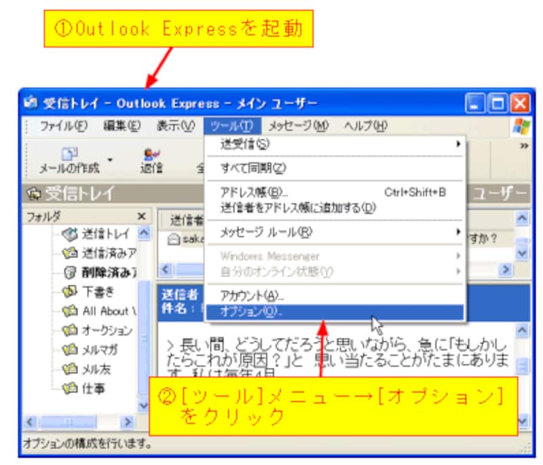The height and width of the screenshot is (465, 543).
Task: Expand the メッセージ ルール(R) submenu
Action: (335, 232)
